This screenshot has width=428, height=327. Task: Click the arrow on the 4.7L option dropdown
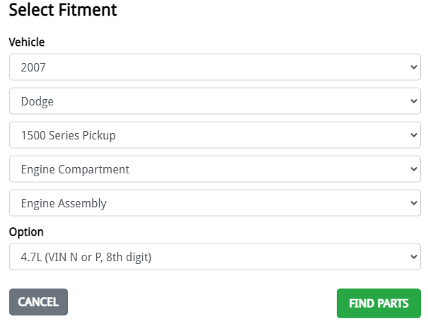pyautogui.click(x=414, y=257)
